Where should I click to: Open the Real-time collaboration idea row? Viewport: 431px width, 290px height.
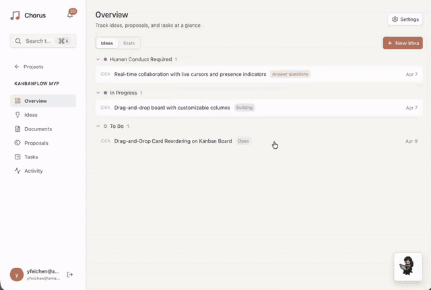(x=190, y=74)
